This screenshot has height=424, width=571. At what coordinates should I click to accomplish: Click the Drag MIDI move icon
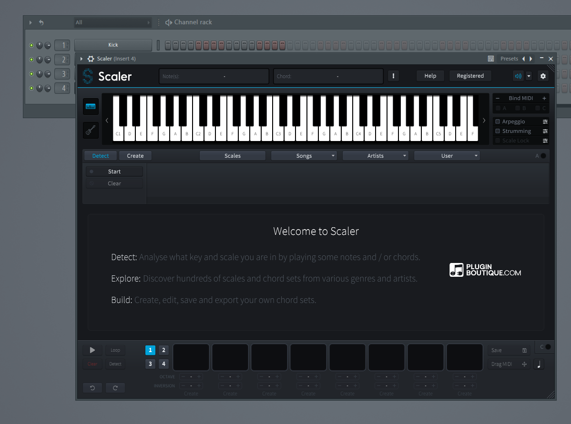pyautogui.click(x=524, y=364)
